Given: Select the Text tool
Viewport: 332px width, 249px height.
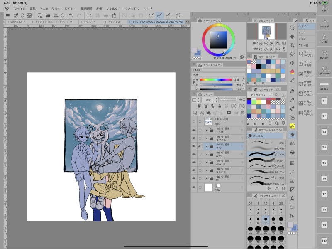Looking at the screenshot, I should [x=292, y=198].
